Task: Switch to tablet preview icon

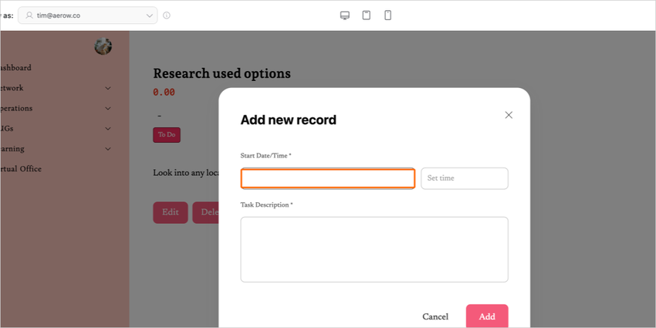Action: (367, 15)
